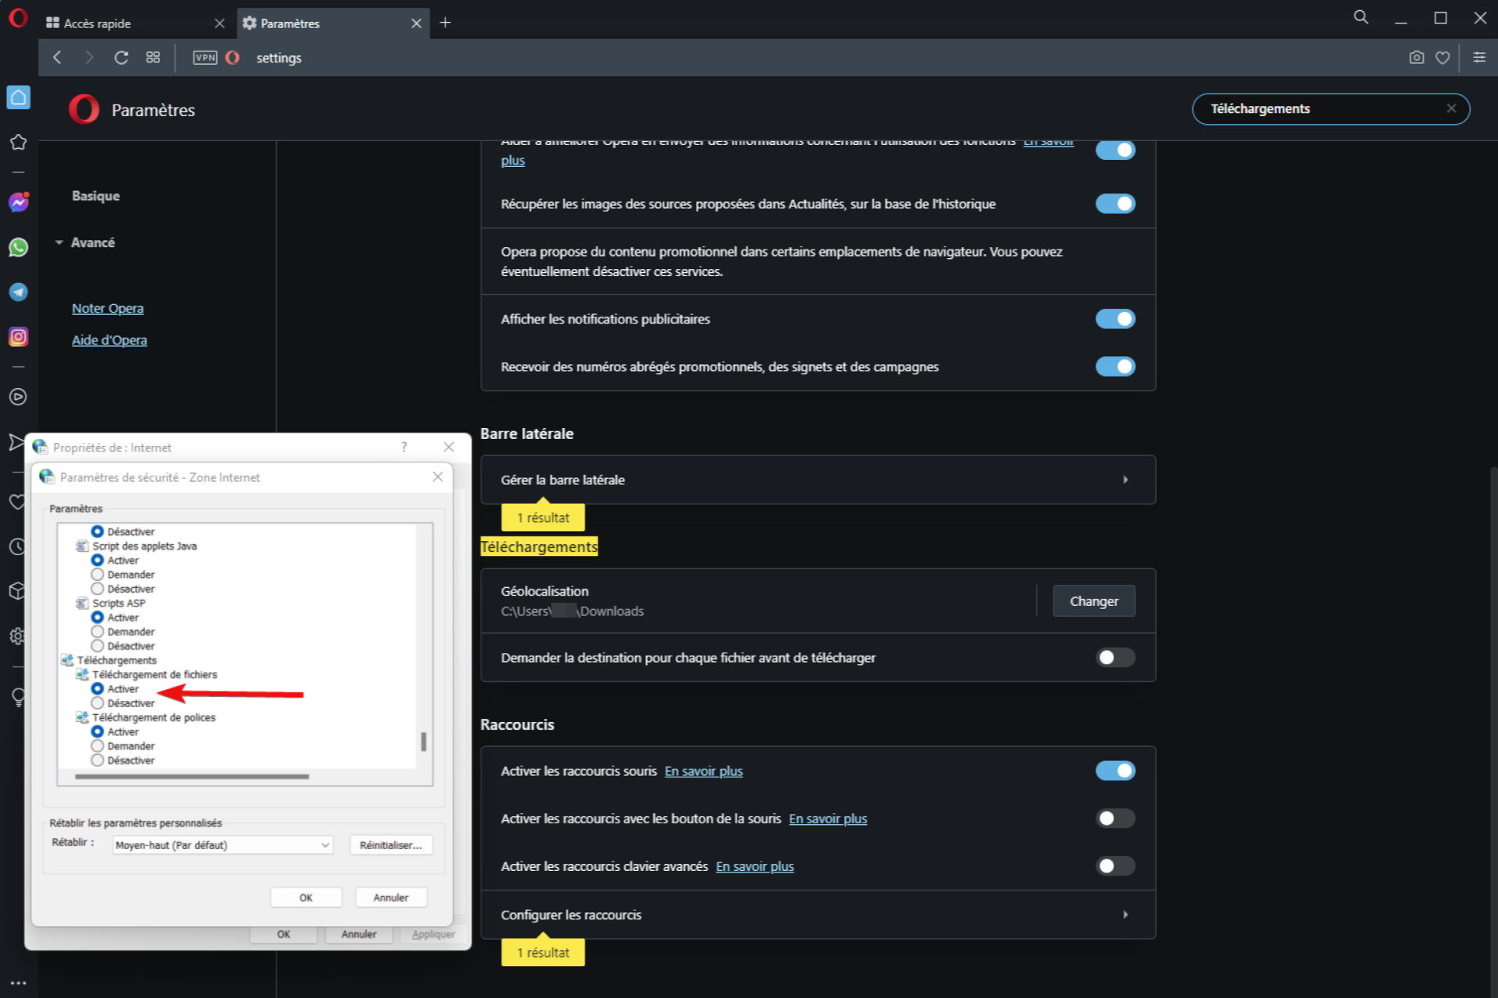Open the Easy Setup panel icon
The height and width of the screenshot is (998, 1498).
point(1478,57)
